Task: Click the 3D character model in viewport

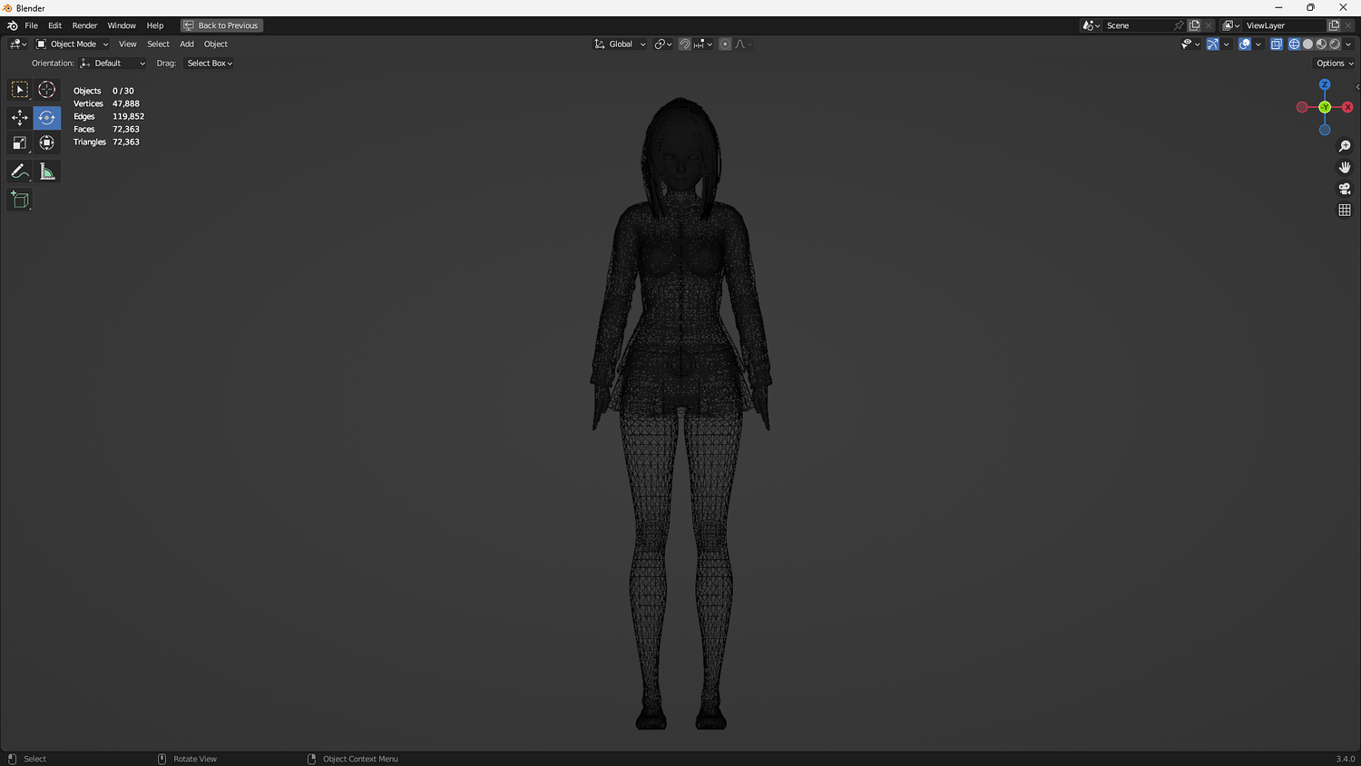Action: [680, 413]
